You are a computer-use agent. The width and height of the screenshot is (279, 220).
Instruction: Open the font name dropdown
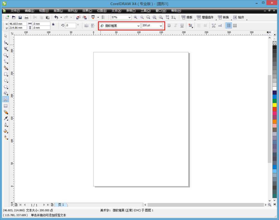click(139, 26)
